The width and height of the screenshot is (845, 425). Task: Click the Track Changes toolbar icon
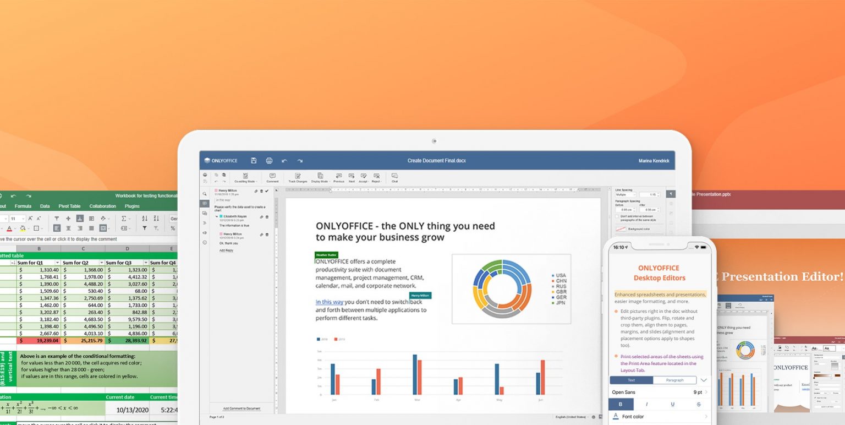(x=298, y=177)
